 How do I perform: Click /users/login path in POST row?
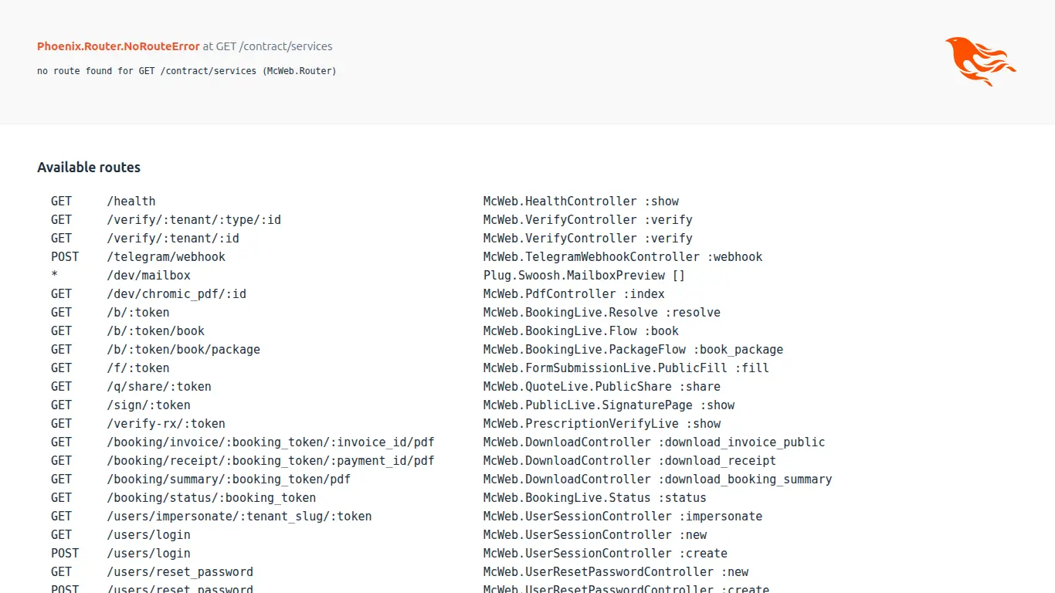[x=148, y=554]
